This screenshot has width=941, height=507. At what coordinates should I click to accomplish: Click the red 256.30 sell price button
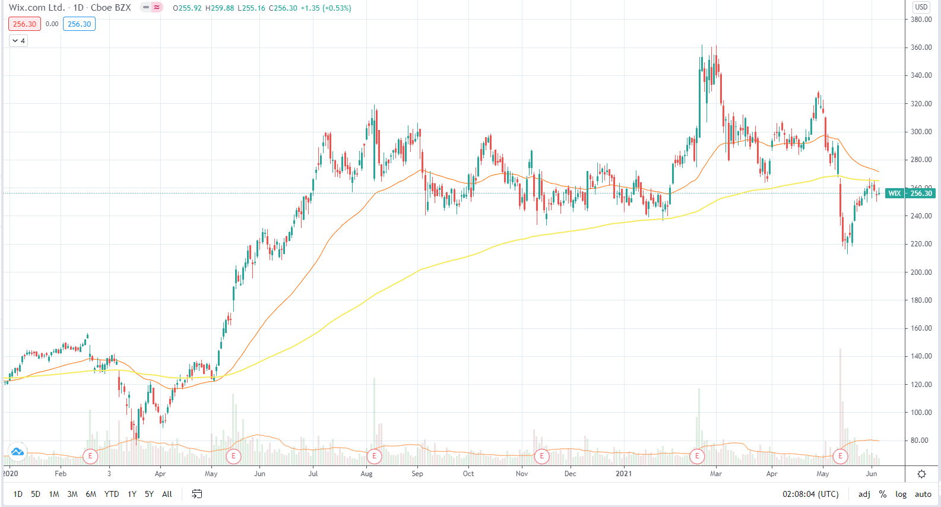coord(24,24)
